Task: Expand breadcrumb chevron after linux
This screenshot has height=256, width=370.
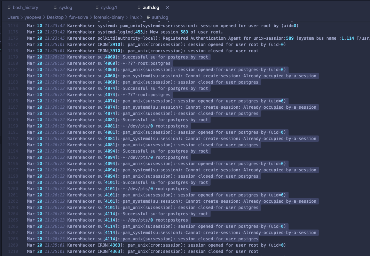Action: 142,17
